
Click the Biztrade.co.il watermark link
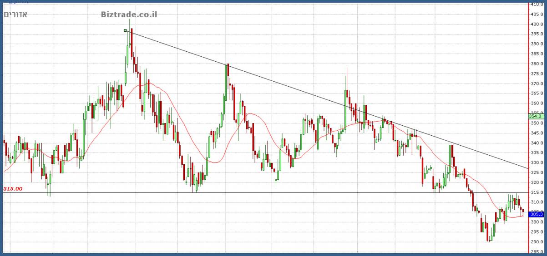pyautogui.click(x=129, y=15)
